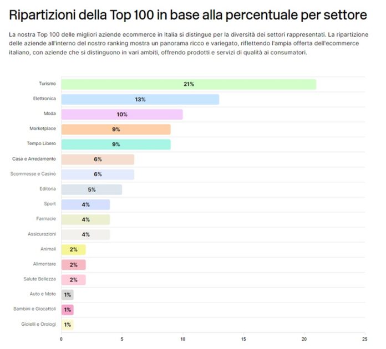
Task: Click the red Alimentare 2% bar
Action: point(73,265)
